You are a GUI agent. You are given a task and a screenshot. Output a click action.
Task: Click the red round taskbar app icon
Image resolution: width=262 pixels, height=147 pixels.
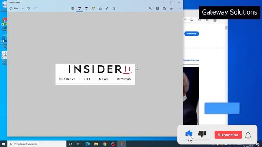pos(113,144)
